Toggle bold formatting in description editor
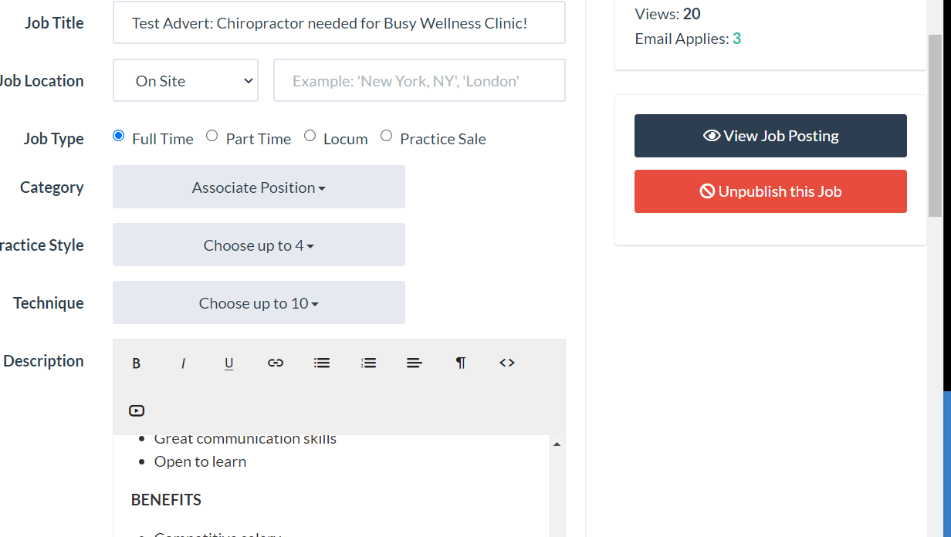The height and width of the screenshot is (537, 951). 137,363
